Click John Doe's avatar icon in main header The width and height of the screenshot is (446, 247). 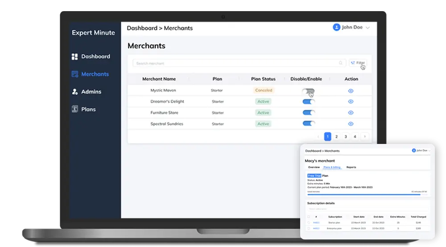(336, 27)
